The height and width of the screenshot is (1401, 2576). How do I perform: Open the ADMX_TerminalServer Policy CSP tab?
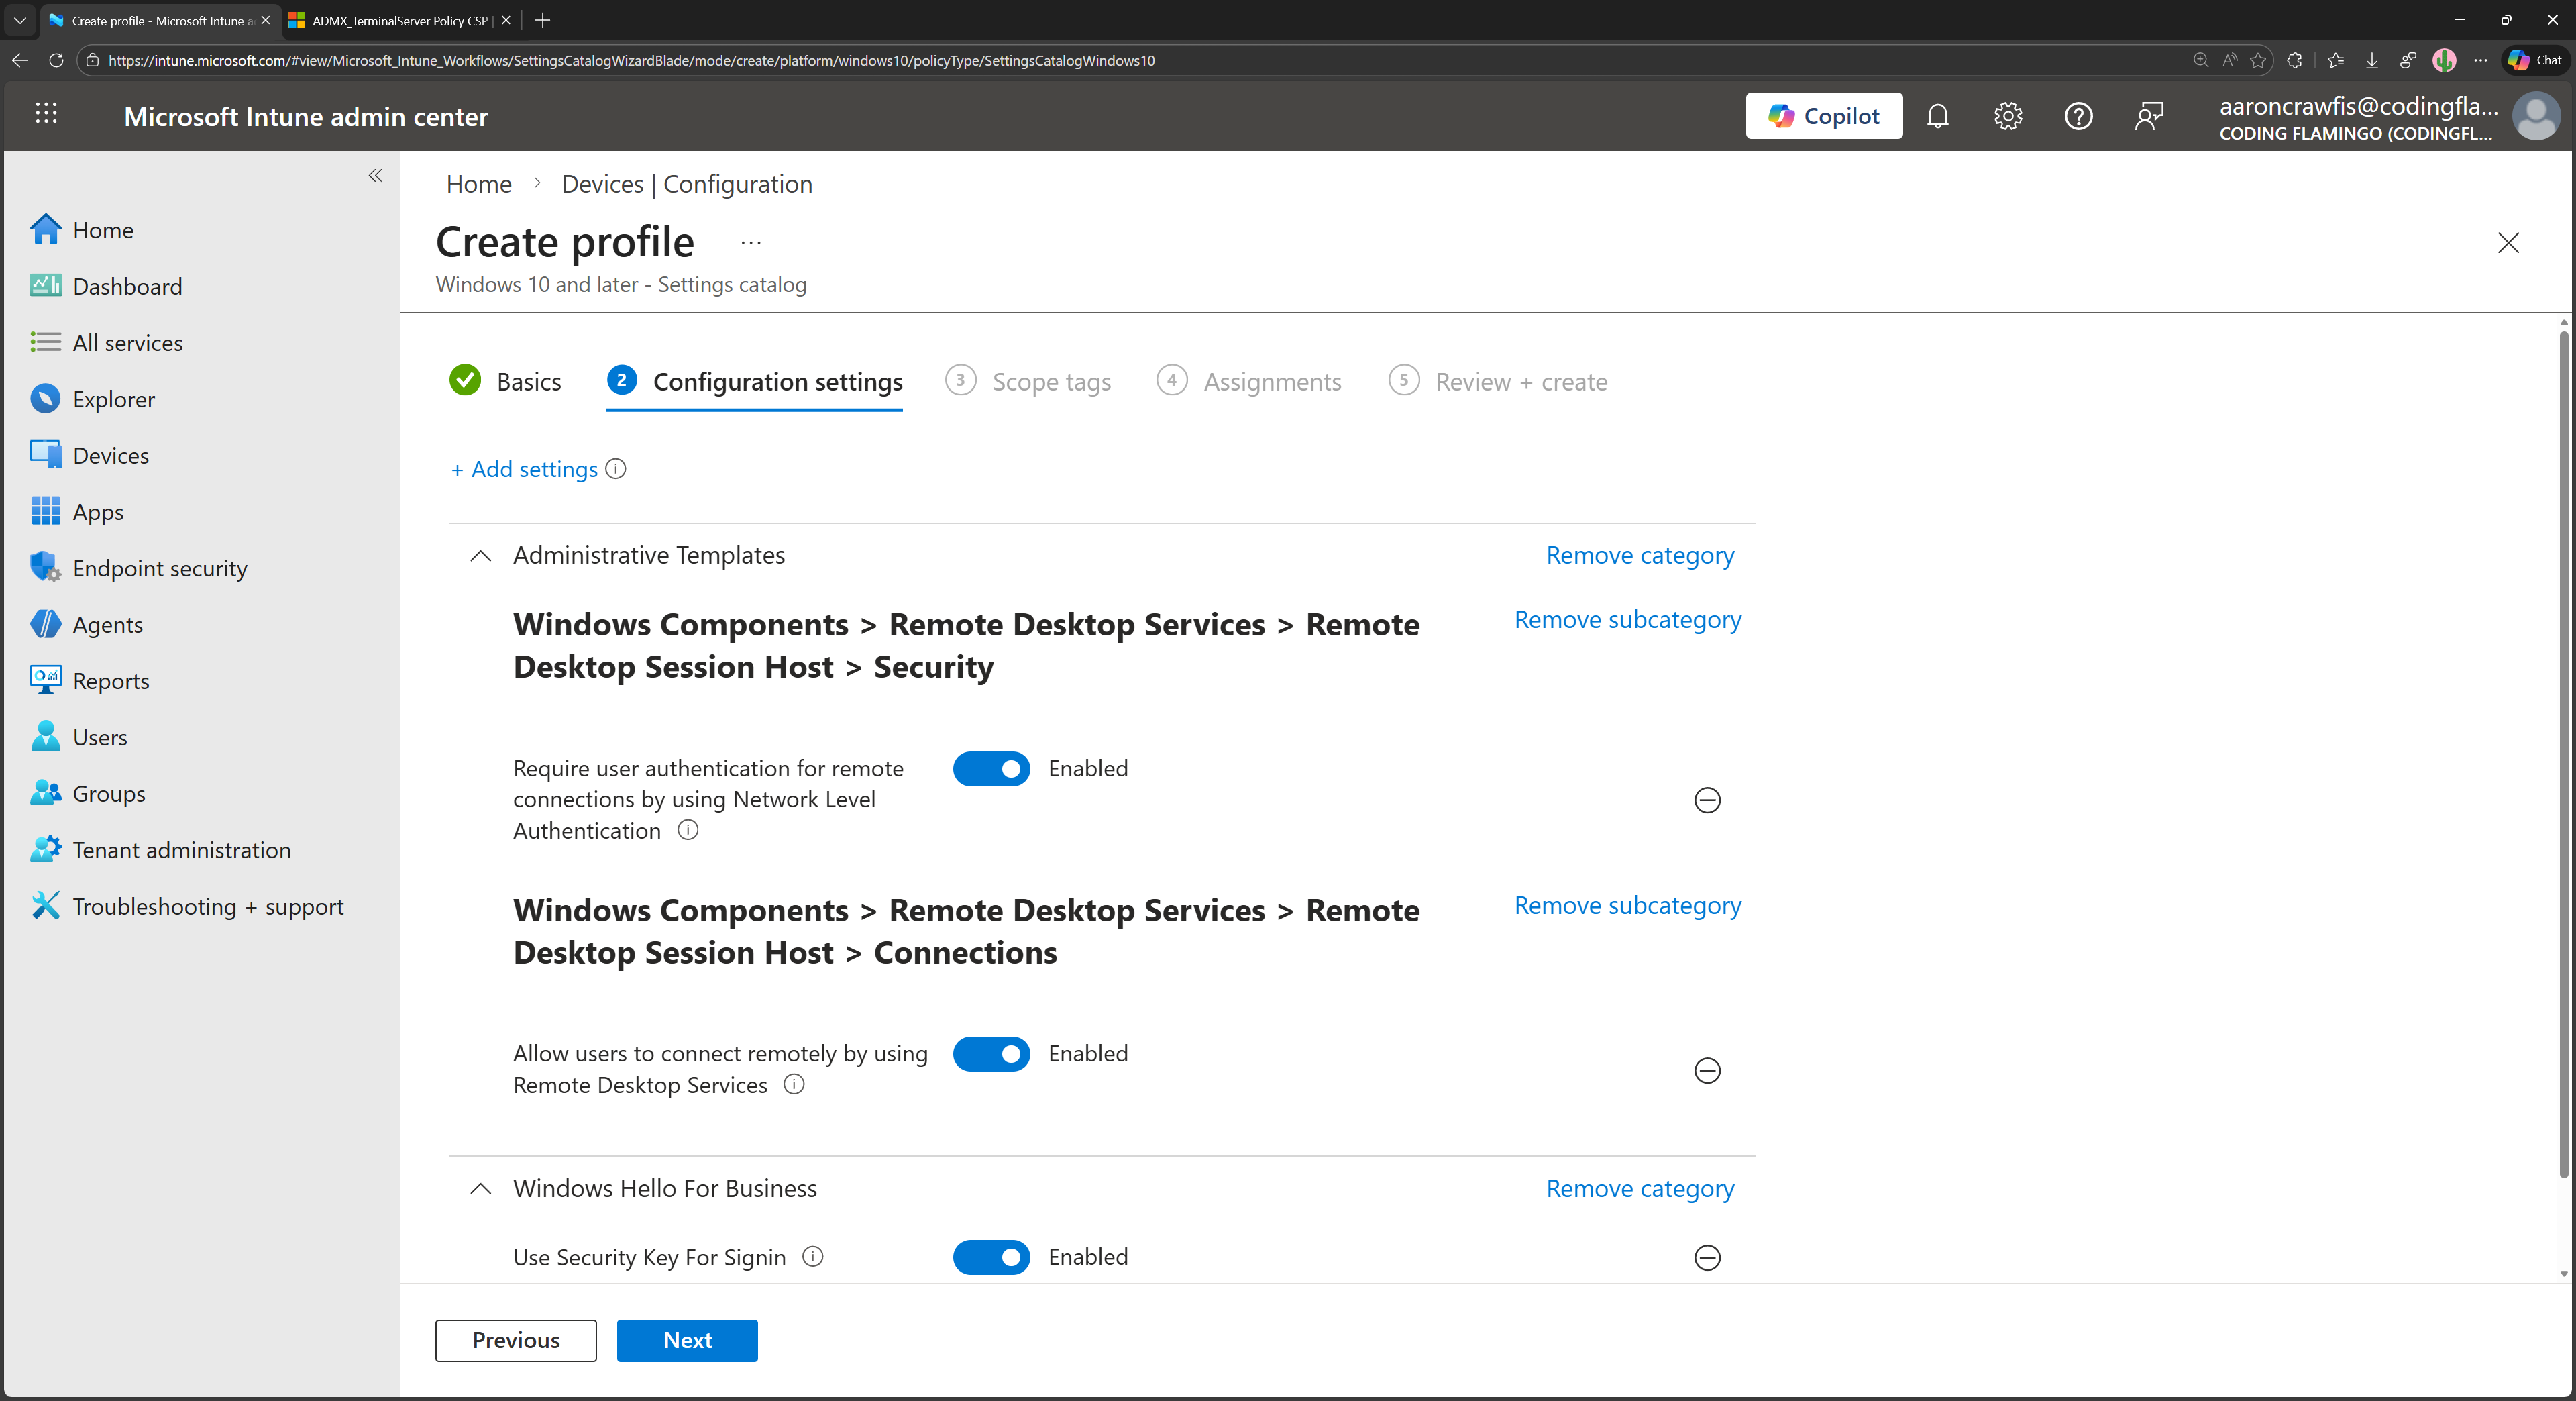tap(398, 20)
